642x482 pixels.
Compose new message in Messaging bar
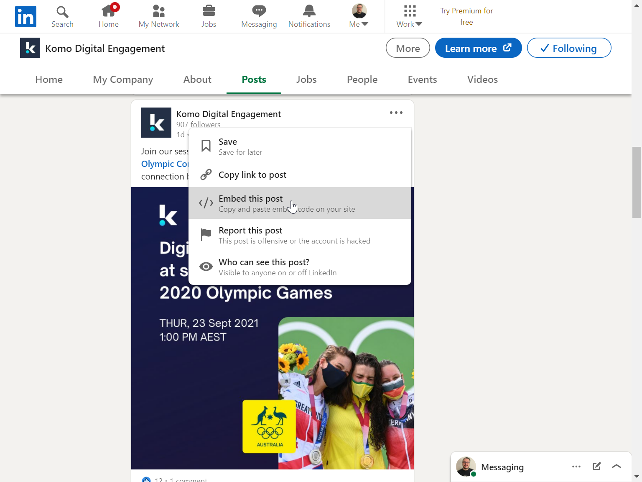(x=597, y=467)
